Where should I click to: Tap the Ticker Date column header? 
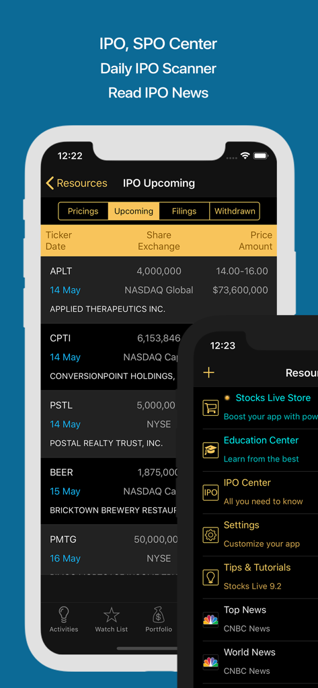point(59,241)
